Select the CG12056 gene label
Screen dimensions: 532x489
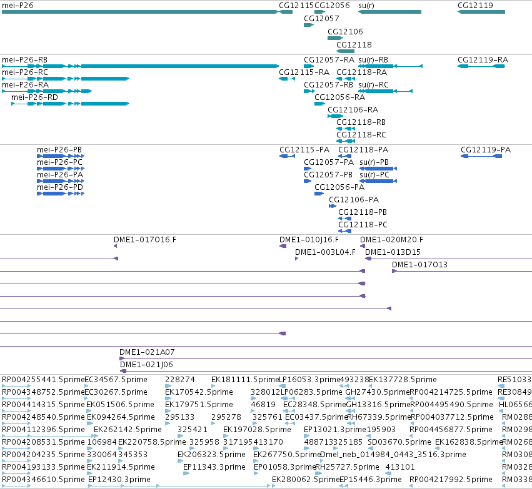click(x=332, y=6)
